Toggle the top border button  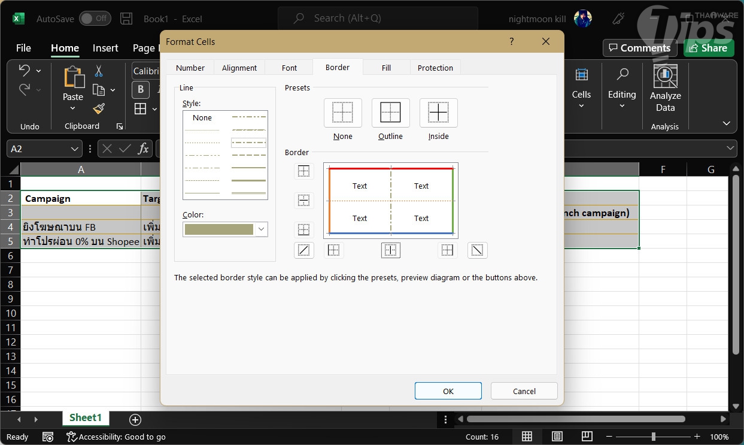pos(304,171)
